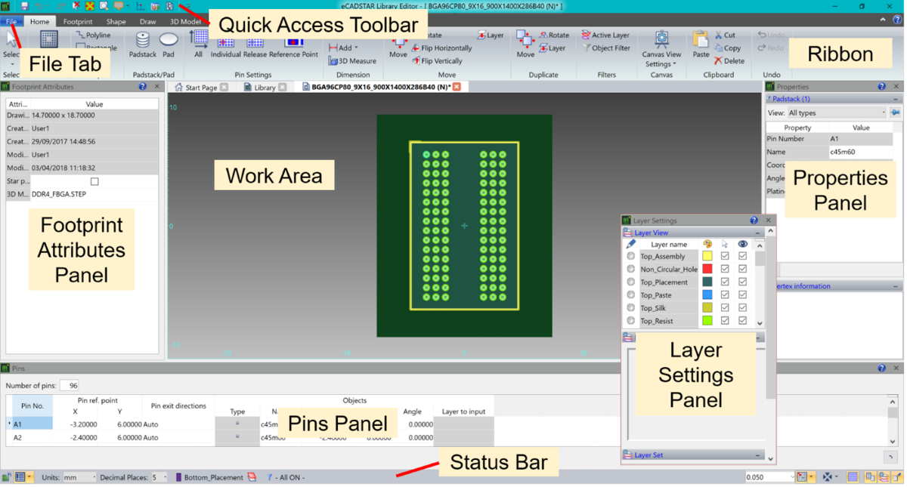
Task: Click Layer in the Duplicate group
Action: tap(553, 48)
